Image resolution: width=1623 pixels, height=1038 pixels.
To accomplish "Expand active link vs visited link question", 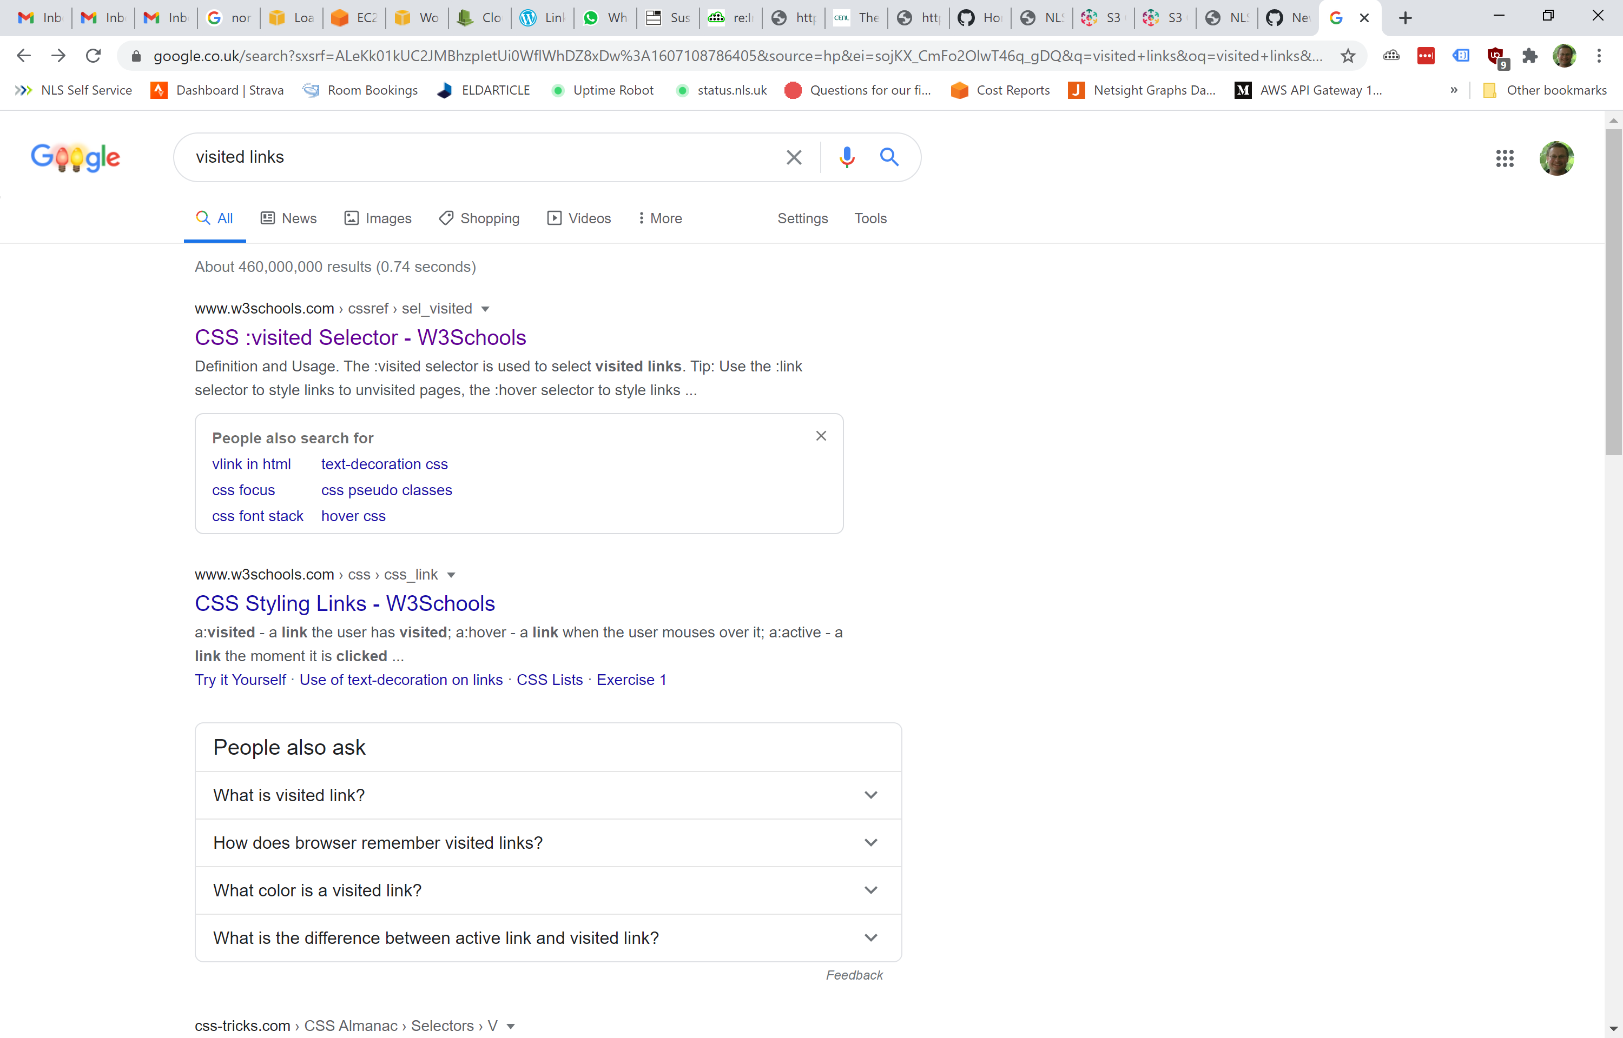I will pos(548,937).
